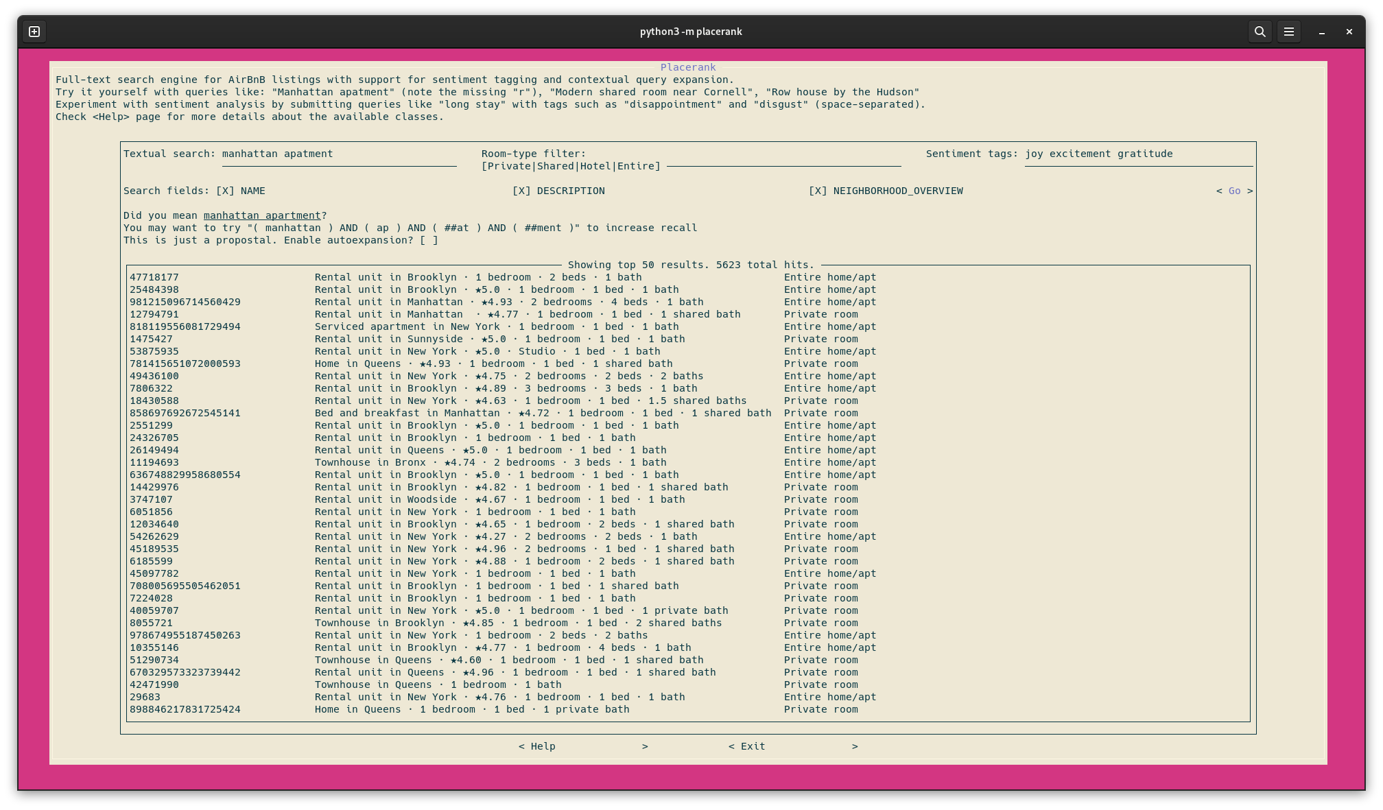Follow the "manhattan apartment" suggestion link
This screenshot has width=1383, height=810.
262,215
